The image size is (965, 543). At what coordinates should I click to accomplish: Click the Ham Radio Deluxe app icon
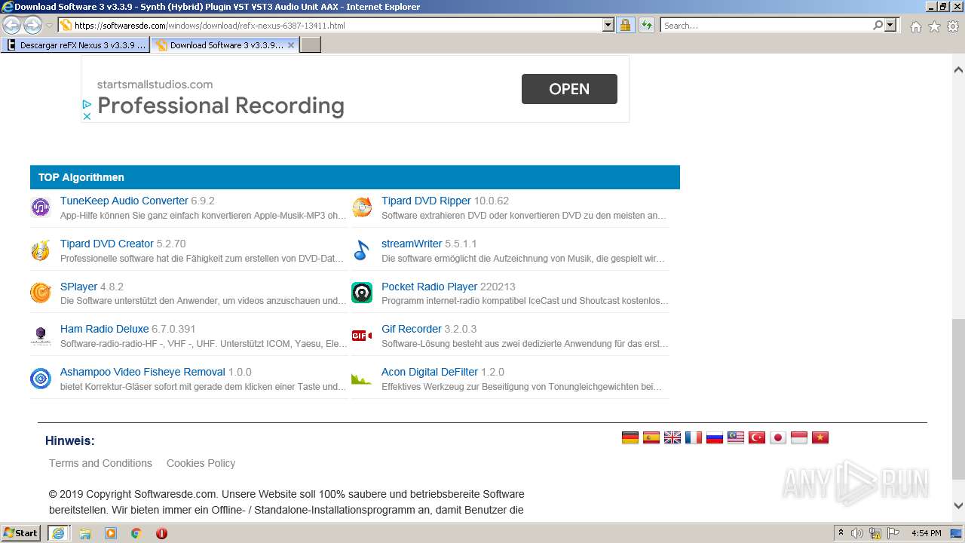click(41, 336)
